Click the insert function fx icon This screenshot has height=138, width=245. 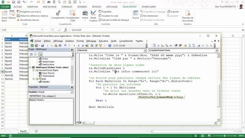point(66,30)
